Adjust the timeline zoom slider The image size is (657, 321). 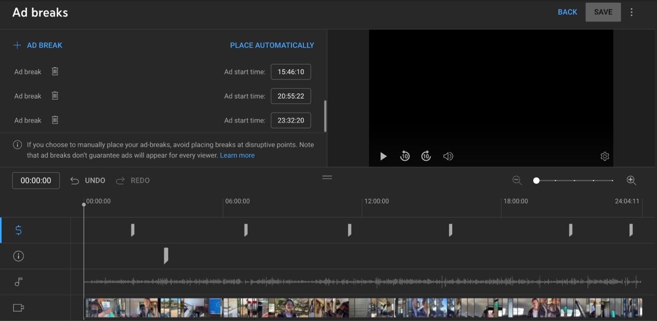click(537, 179)
